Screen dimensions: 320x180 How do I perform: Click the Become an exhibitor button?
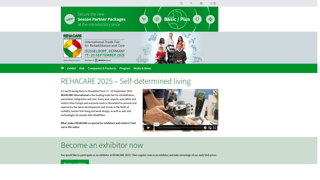click(75, 162)
